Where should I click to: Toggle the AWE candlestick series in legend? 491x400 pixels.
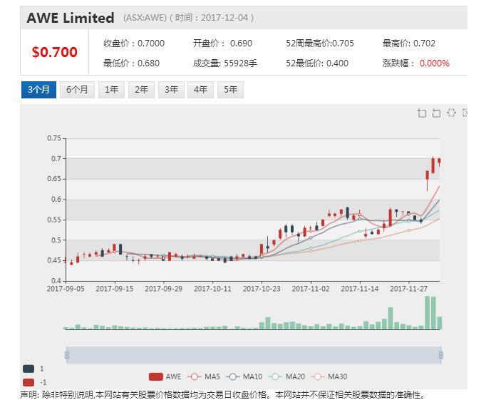coord(165,376)
